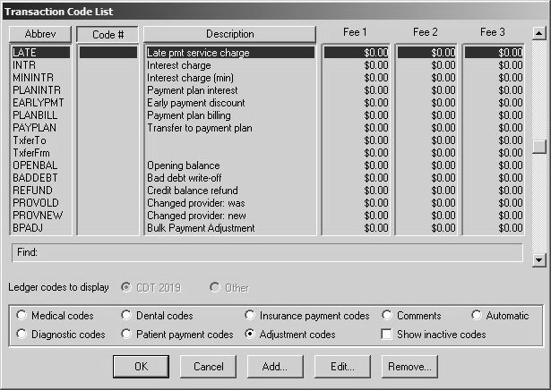Select Adjustment codes radio button
Screen dimensions: 551x390
point(251,335)
